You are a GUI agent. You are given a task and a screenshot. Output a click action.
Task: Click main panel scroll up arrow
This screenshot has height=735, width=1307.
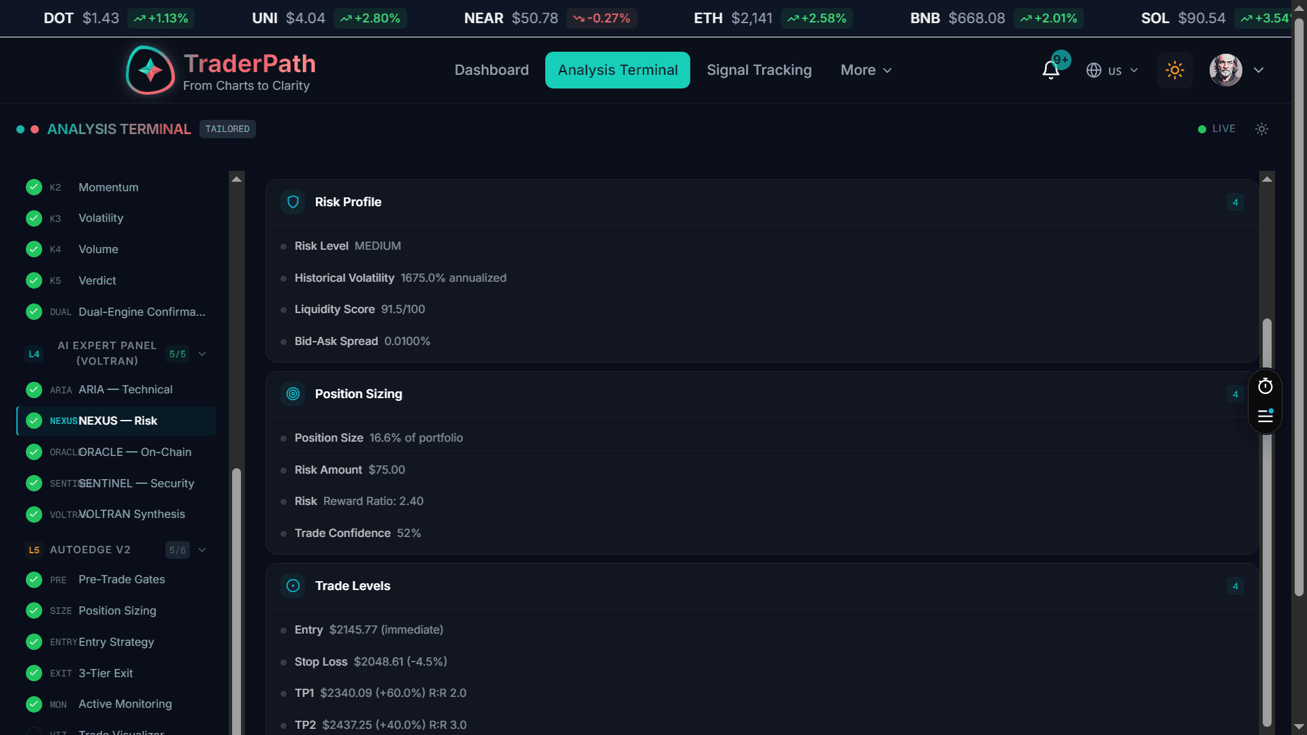point(1267,179)
